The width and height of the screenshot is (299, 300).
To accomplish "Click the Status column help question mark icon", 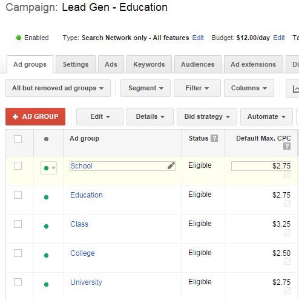I will tap(214, 138).
